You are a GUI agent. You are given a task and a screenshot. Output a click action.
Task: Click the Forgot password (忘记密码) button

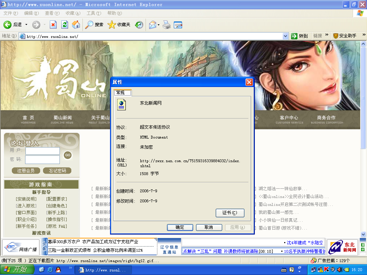click(x=57, y=171)
